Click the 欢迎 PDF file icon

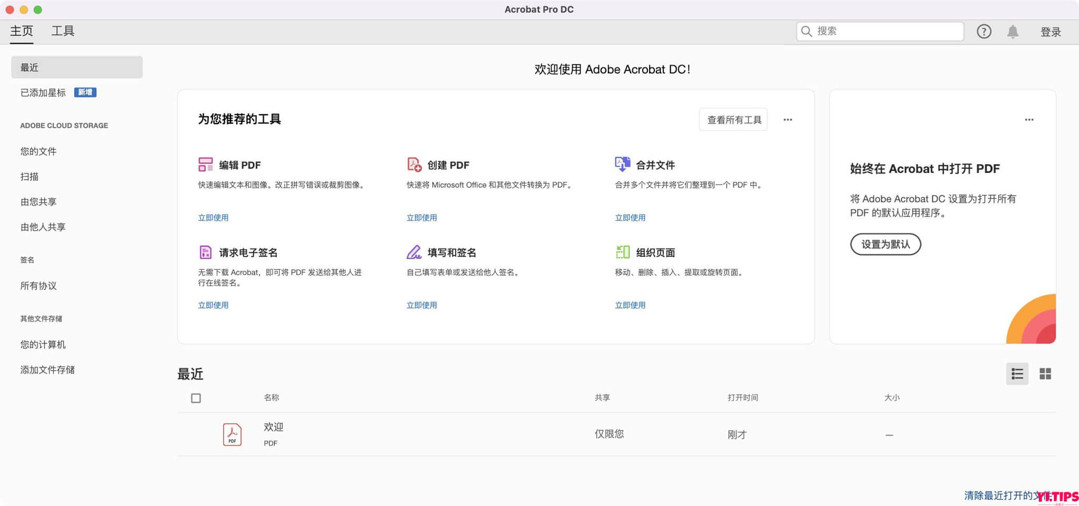pyautogui.click(x=232, y=435)
